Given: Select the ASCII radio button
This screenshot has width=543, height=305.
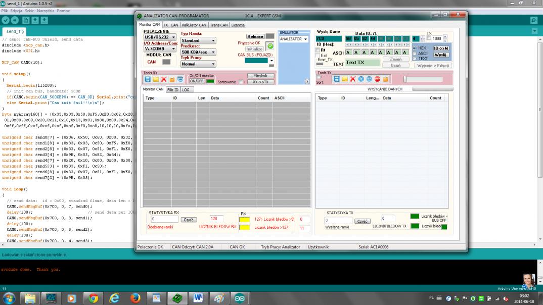Looking at the screenshot, I should pos(415,53).
